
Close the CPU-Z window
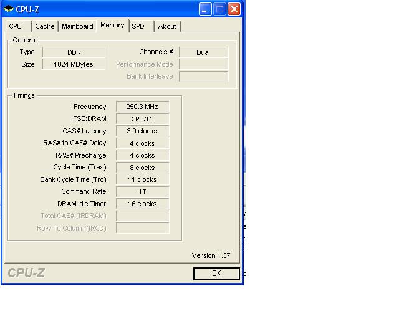[x=234, y=9]
